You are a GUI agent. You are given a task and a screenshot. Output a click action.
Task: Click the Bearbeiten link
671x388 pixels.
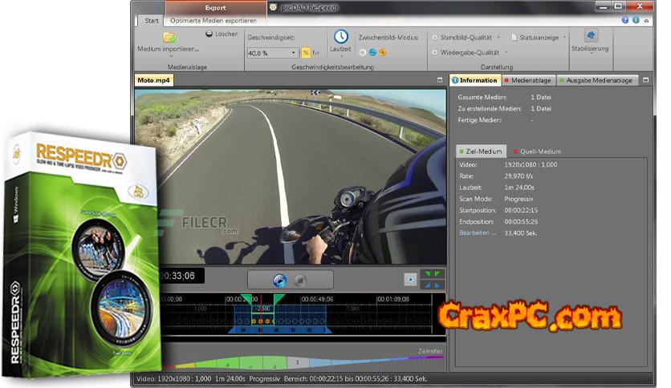click(476, 232)
